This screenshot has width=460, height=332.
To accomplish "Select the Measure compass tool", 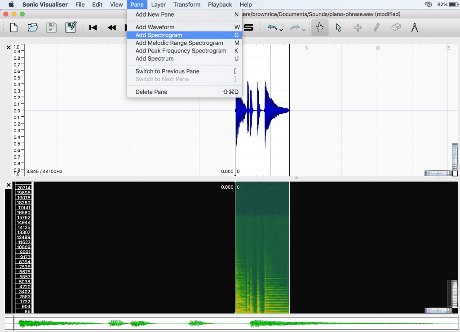I will (x=415, y=27).
